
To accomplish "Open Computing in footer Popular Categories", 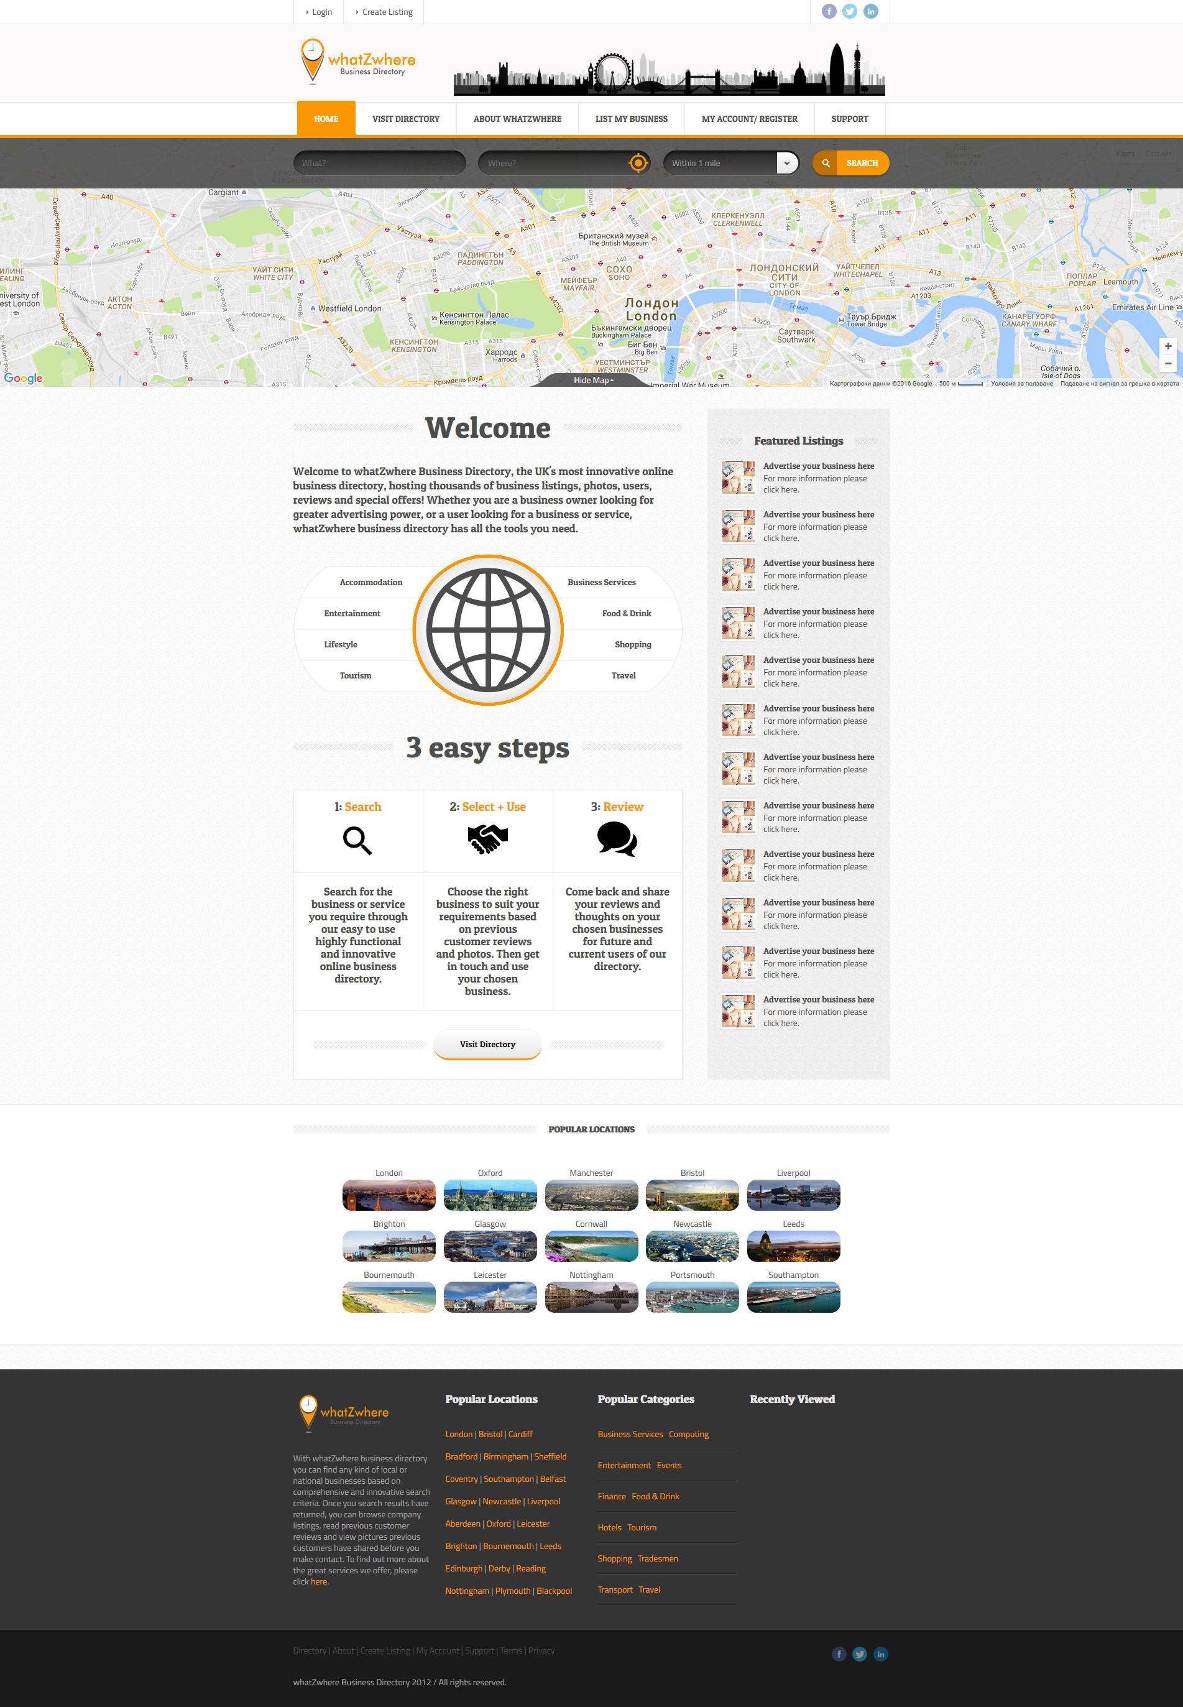I will click(689, 1434).
